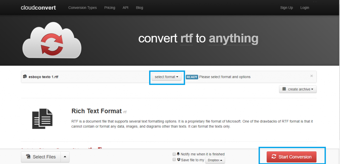Click the Dropbox icon beside Save file

(179, 160)
